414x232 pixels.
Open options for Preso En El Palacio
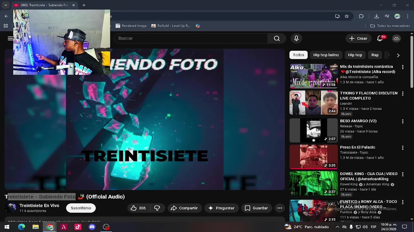[x=403, y=148]
